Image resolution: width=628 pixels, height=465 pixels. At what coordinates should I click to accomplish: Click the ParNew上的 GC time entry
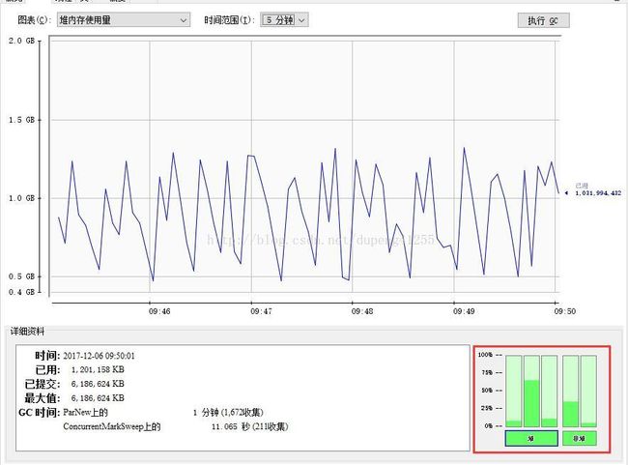85,412
